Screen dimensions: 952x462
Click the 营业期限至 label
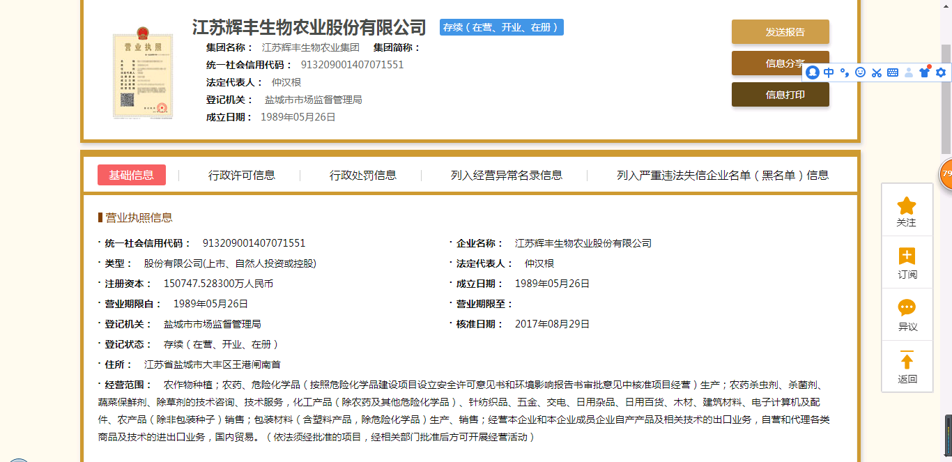484,304
